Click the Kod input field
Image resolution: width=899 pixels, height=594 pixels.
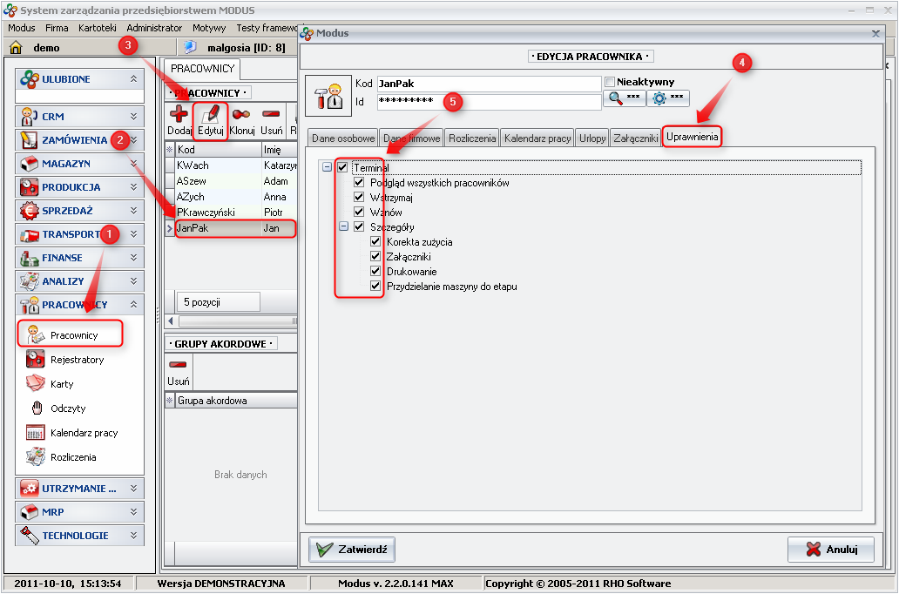pos(488,84)
